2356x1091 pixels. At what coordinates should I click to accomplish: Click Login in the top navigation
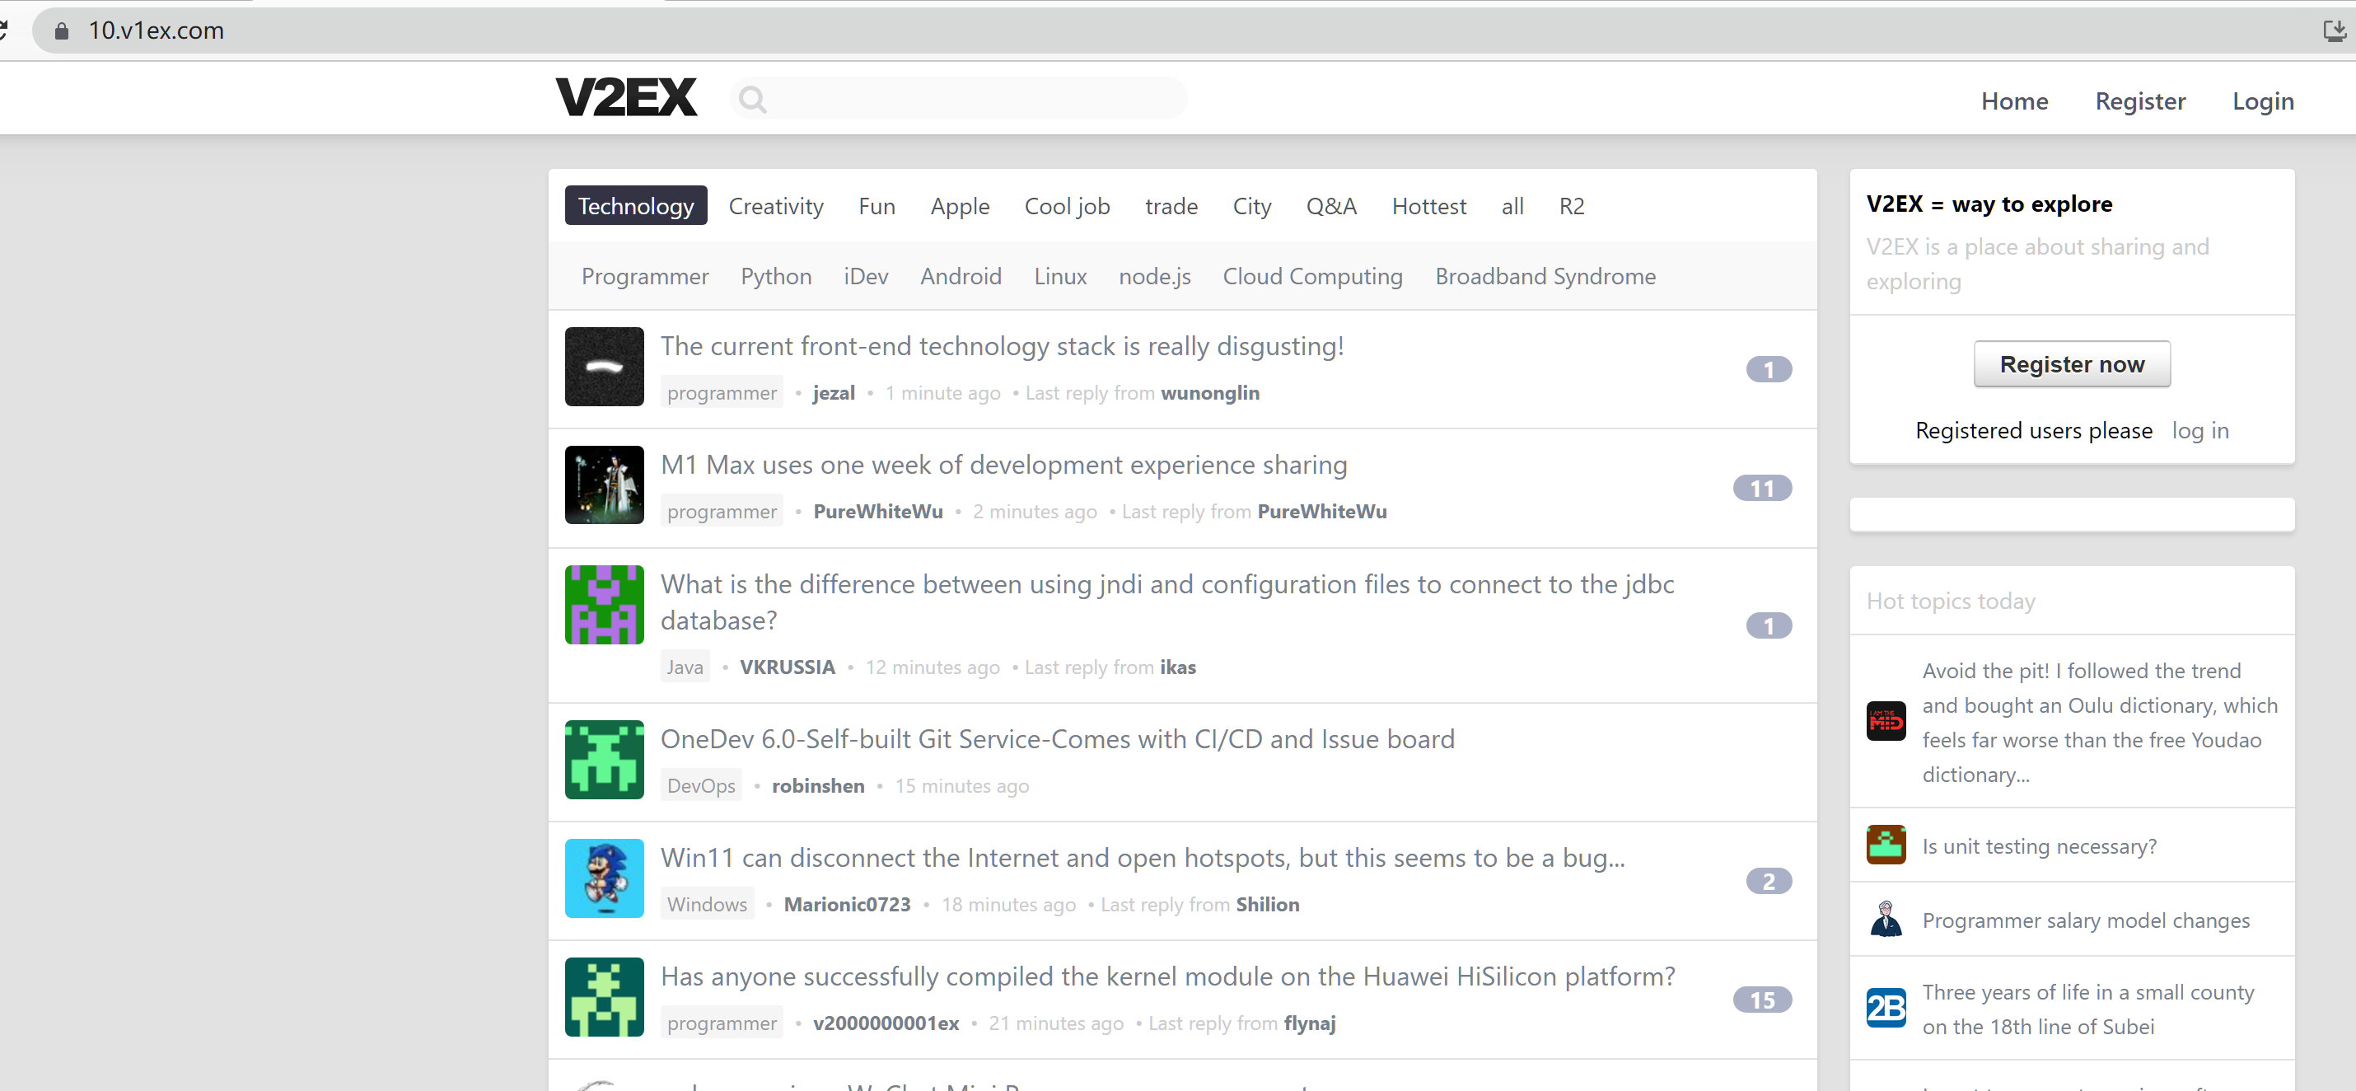[x=2262, y=101]
